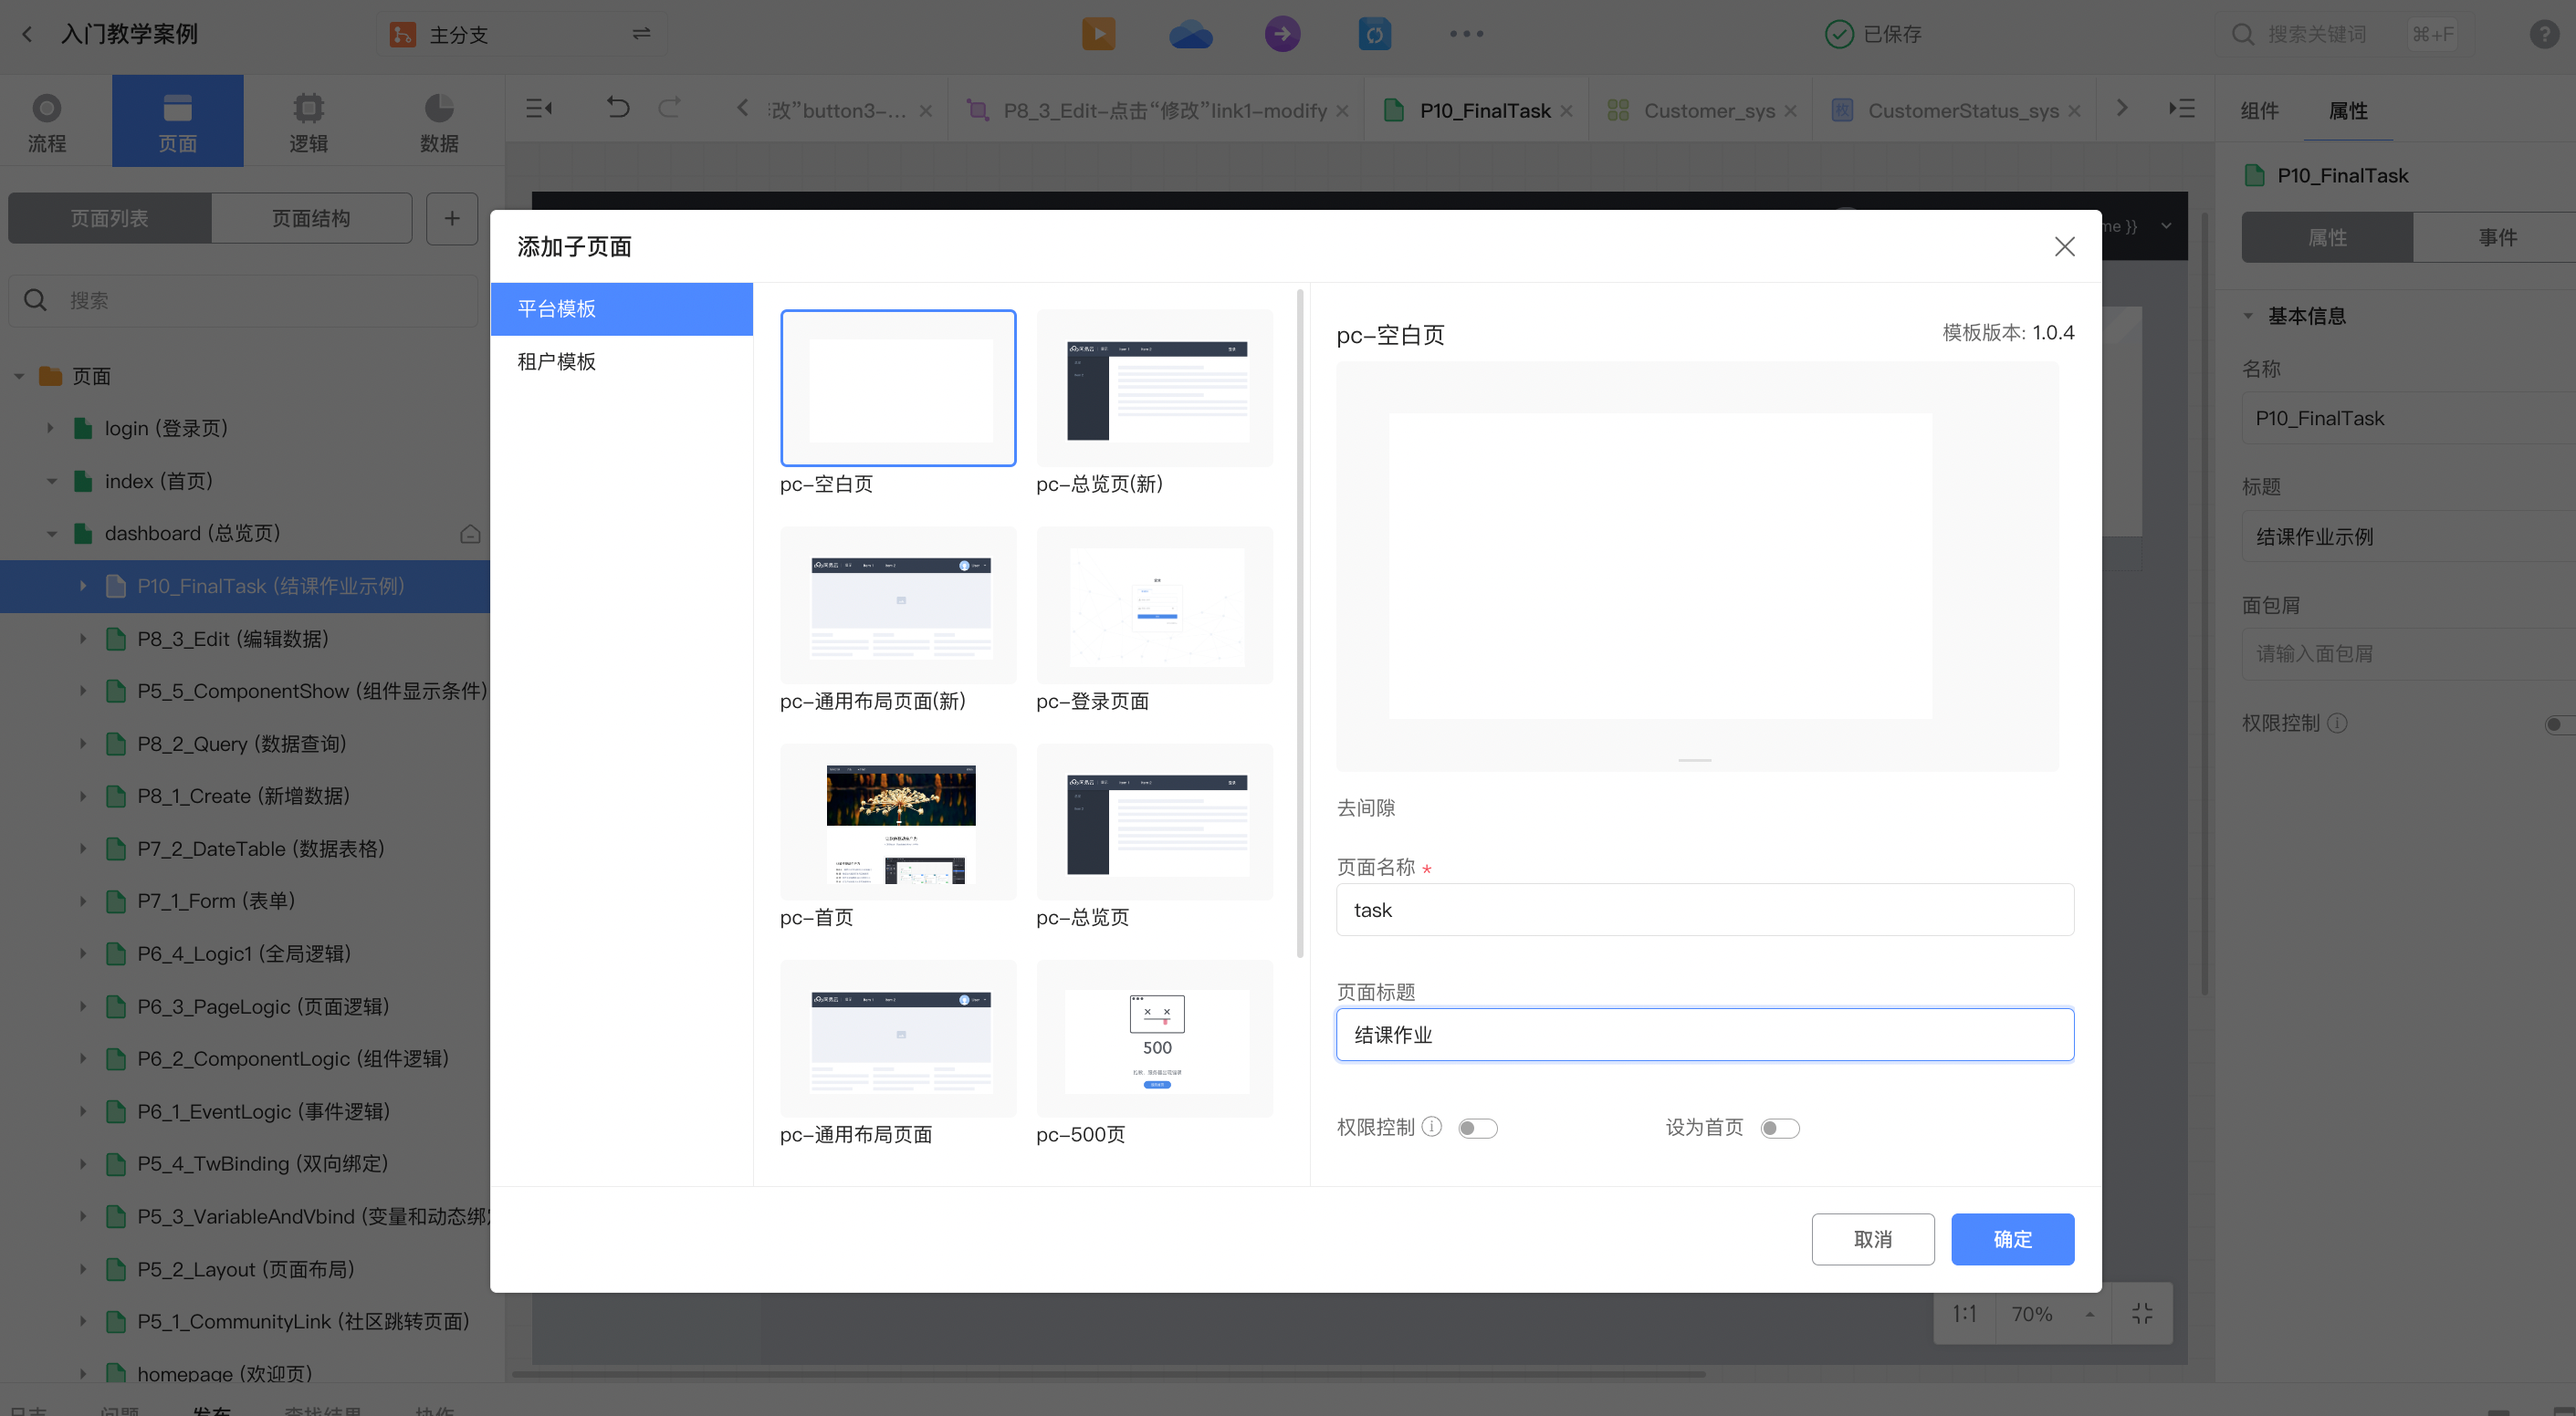Collapse right panel with toolbar icon
The image size is (2576, 1416).
(x=2181, y=108)
